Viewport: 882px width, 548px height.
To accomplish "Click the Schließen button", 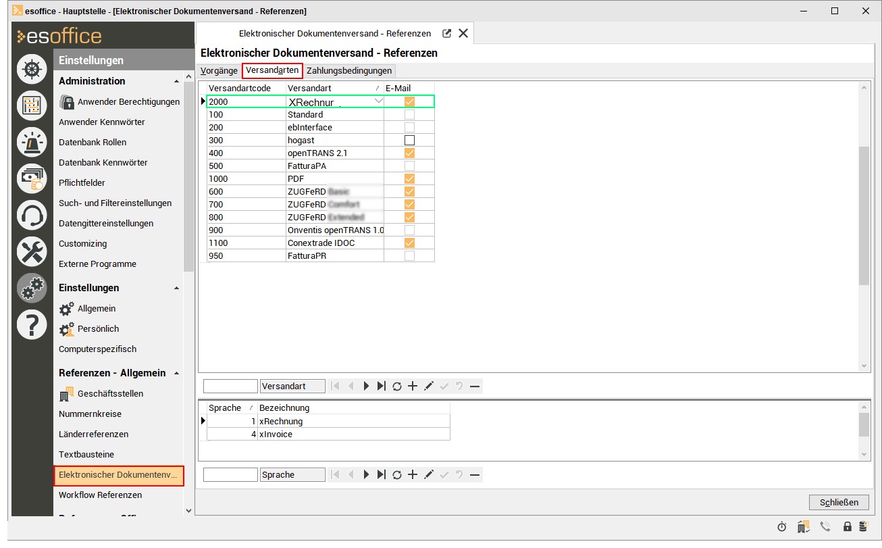I will pos(839,502).
